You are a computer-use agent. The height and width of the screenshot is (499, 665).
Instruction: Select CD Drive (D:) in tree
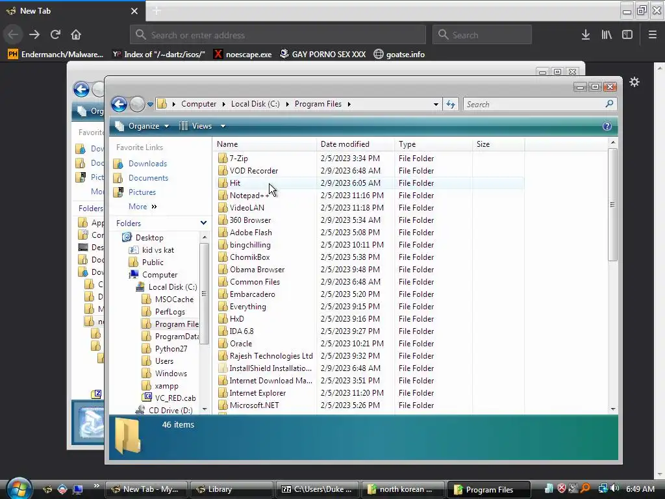pos(170,411)
